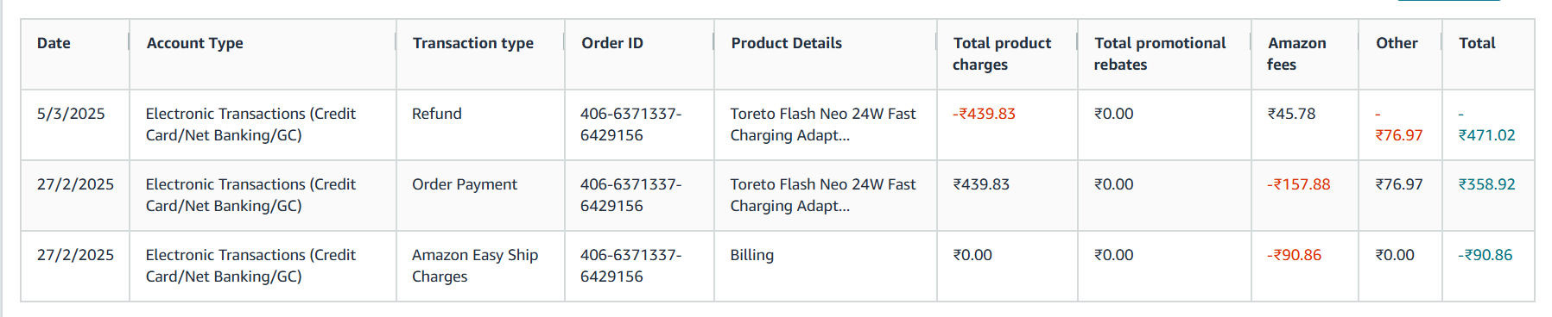Click the ₹358.92 total amount

point(1486,184)
